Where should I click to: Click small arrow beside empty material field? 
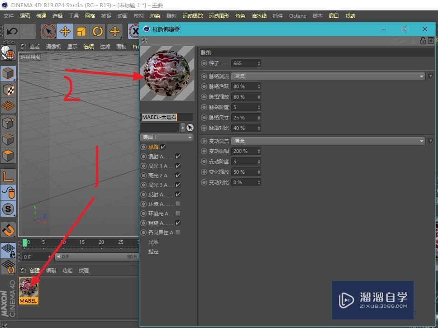pos(183,128)
